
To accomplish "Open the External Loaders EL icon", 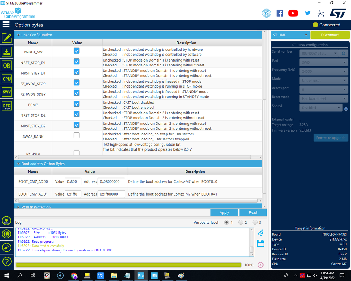I will pyautogui.click(x=6, y=234).
